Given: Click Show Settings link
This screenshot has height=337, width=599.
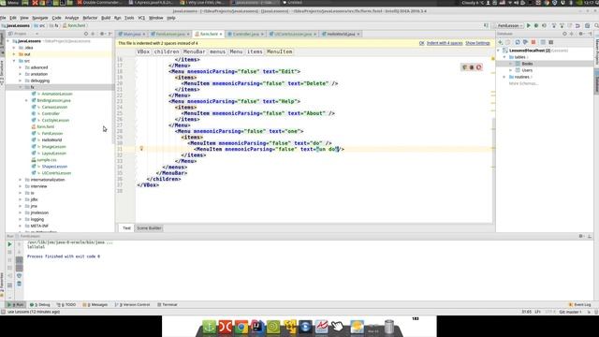Looking at the screenshot, I should pos(477,43).
